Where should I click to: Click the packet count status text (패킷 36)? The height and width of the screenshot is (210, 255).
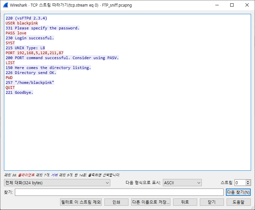[62, 175]
